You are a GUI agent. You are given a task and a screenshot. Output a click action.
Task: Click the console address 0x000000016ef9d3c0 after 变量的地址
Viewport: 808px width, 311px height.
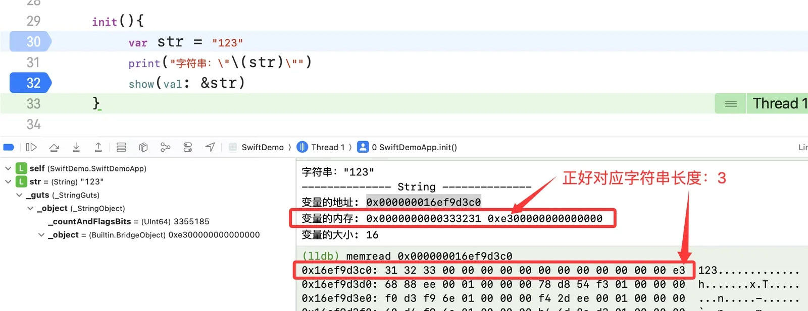coord(423,202)
